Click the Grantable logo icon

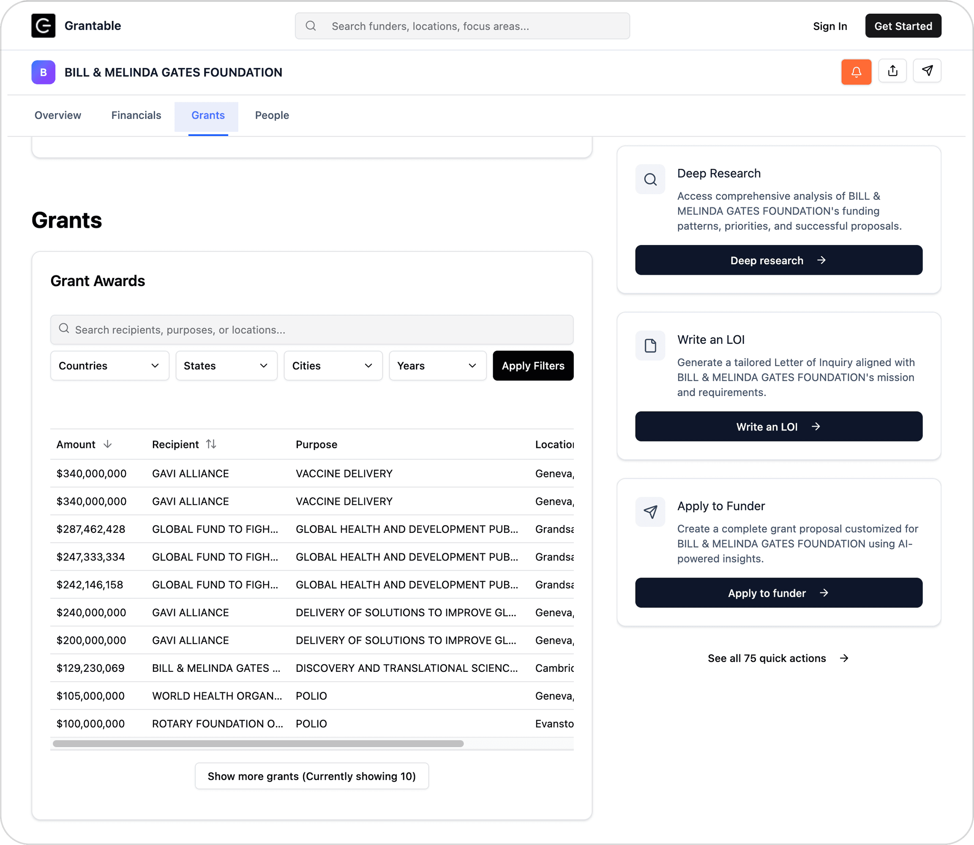click(44, 26)
